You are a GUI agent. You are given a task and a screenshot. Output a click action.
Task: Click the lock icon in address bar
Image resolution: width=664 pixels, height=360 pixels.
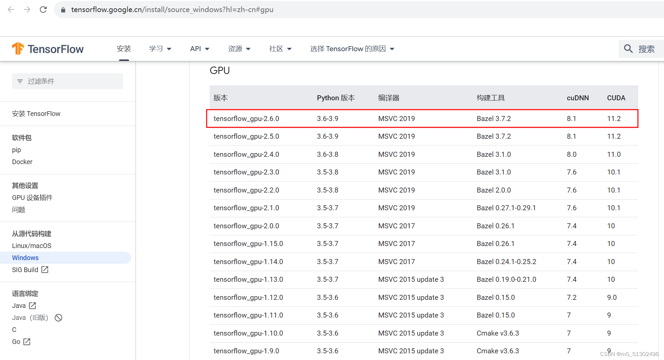tap(63, 10)
